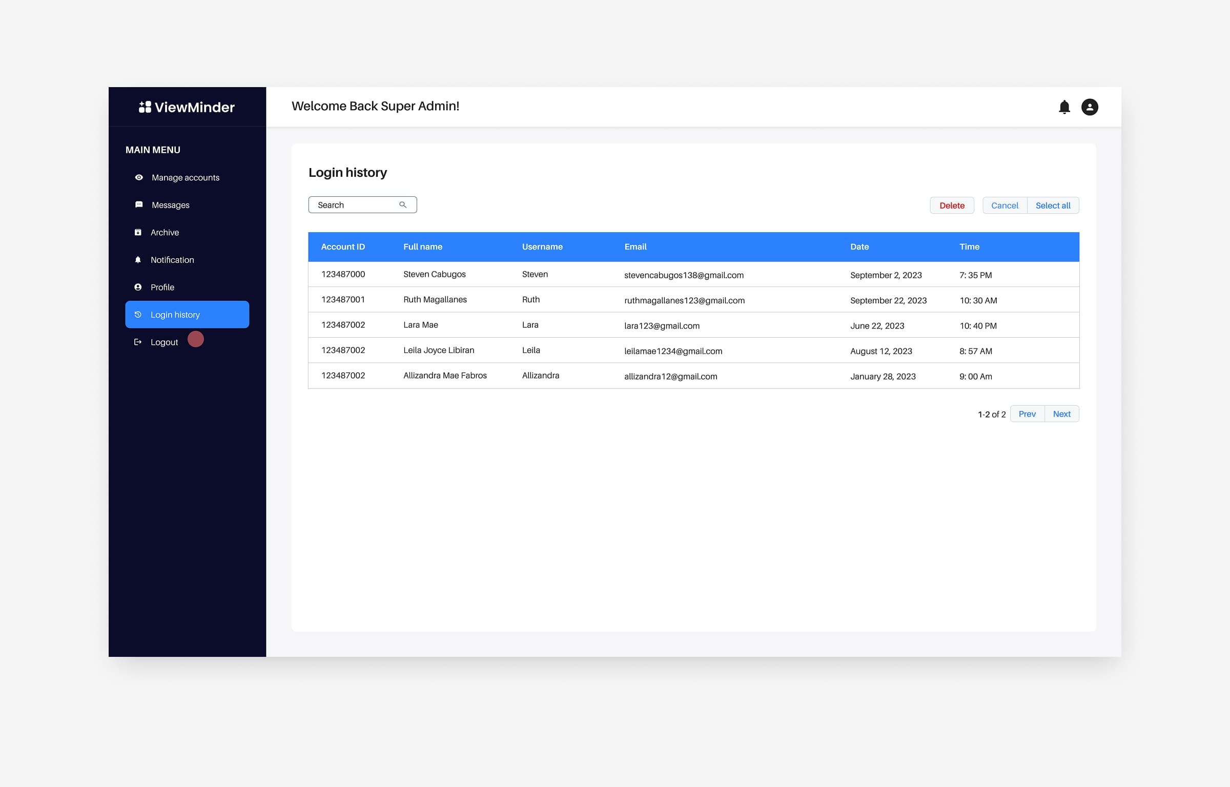This screenshot has height=787, width=1230.
Task: Click the admin avatar in the top right
Action: tap(1090, 107)
